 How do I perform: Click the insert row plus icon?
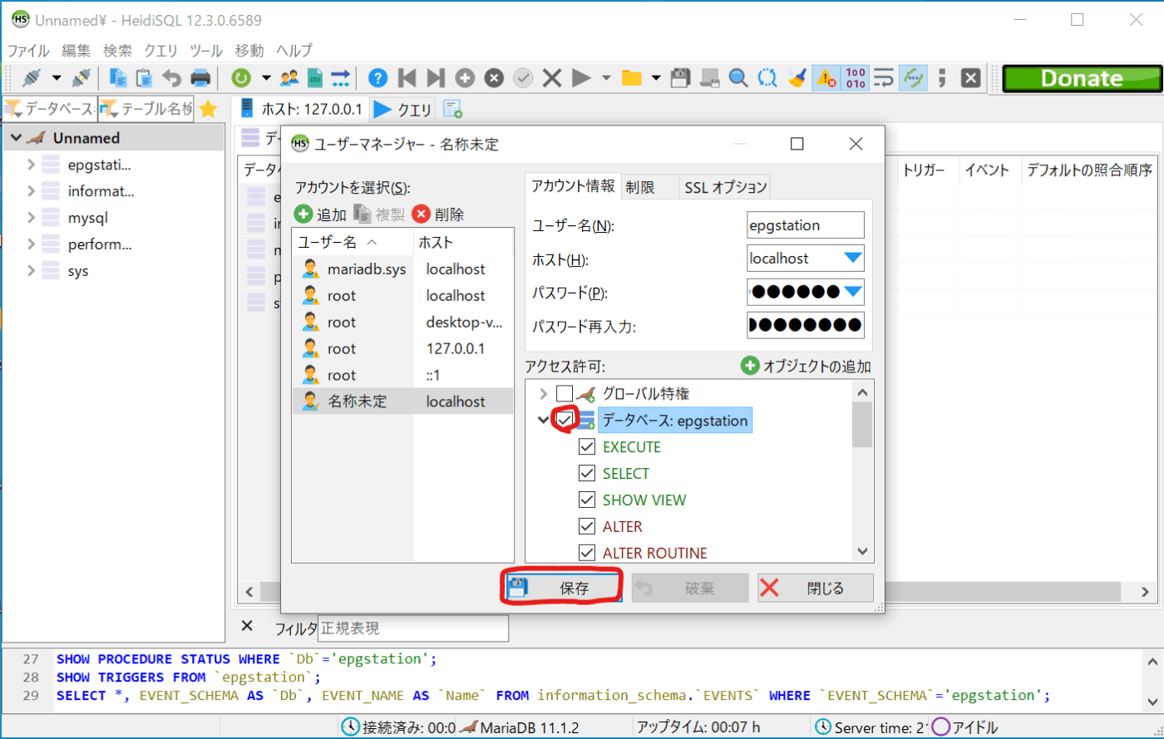(465, 78)
